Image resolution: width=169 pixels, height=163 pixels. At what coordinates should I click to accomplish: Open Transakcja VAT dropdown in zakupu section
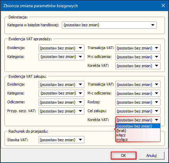click(x=138, y=85)
